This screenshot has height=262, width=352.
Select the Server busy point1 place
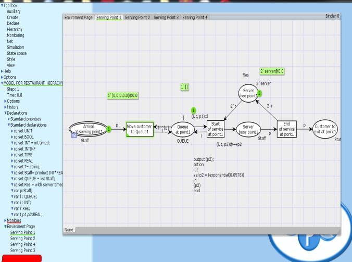pos(248,130)
